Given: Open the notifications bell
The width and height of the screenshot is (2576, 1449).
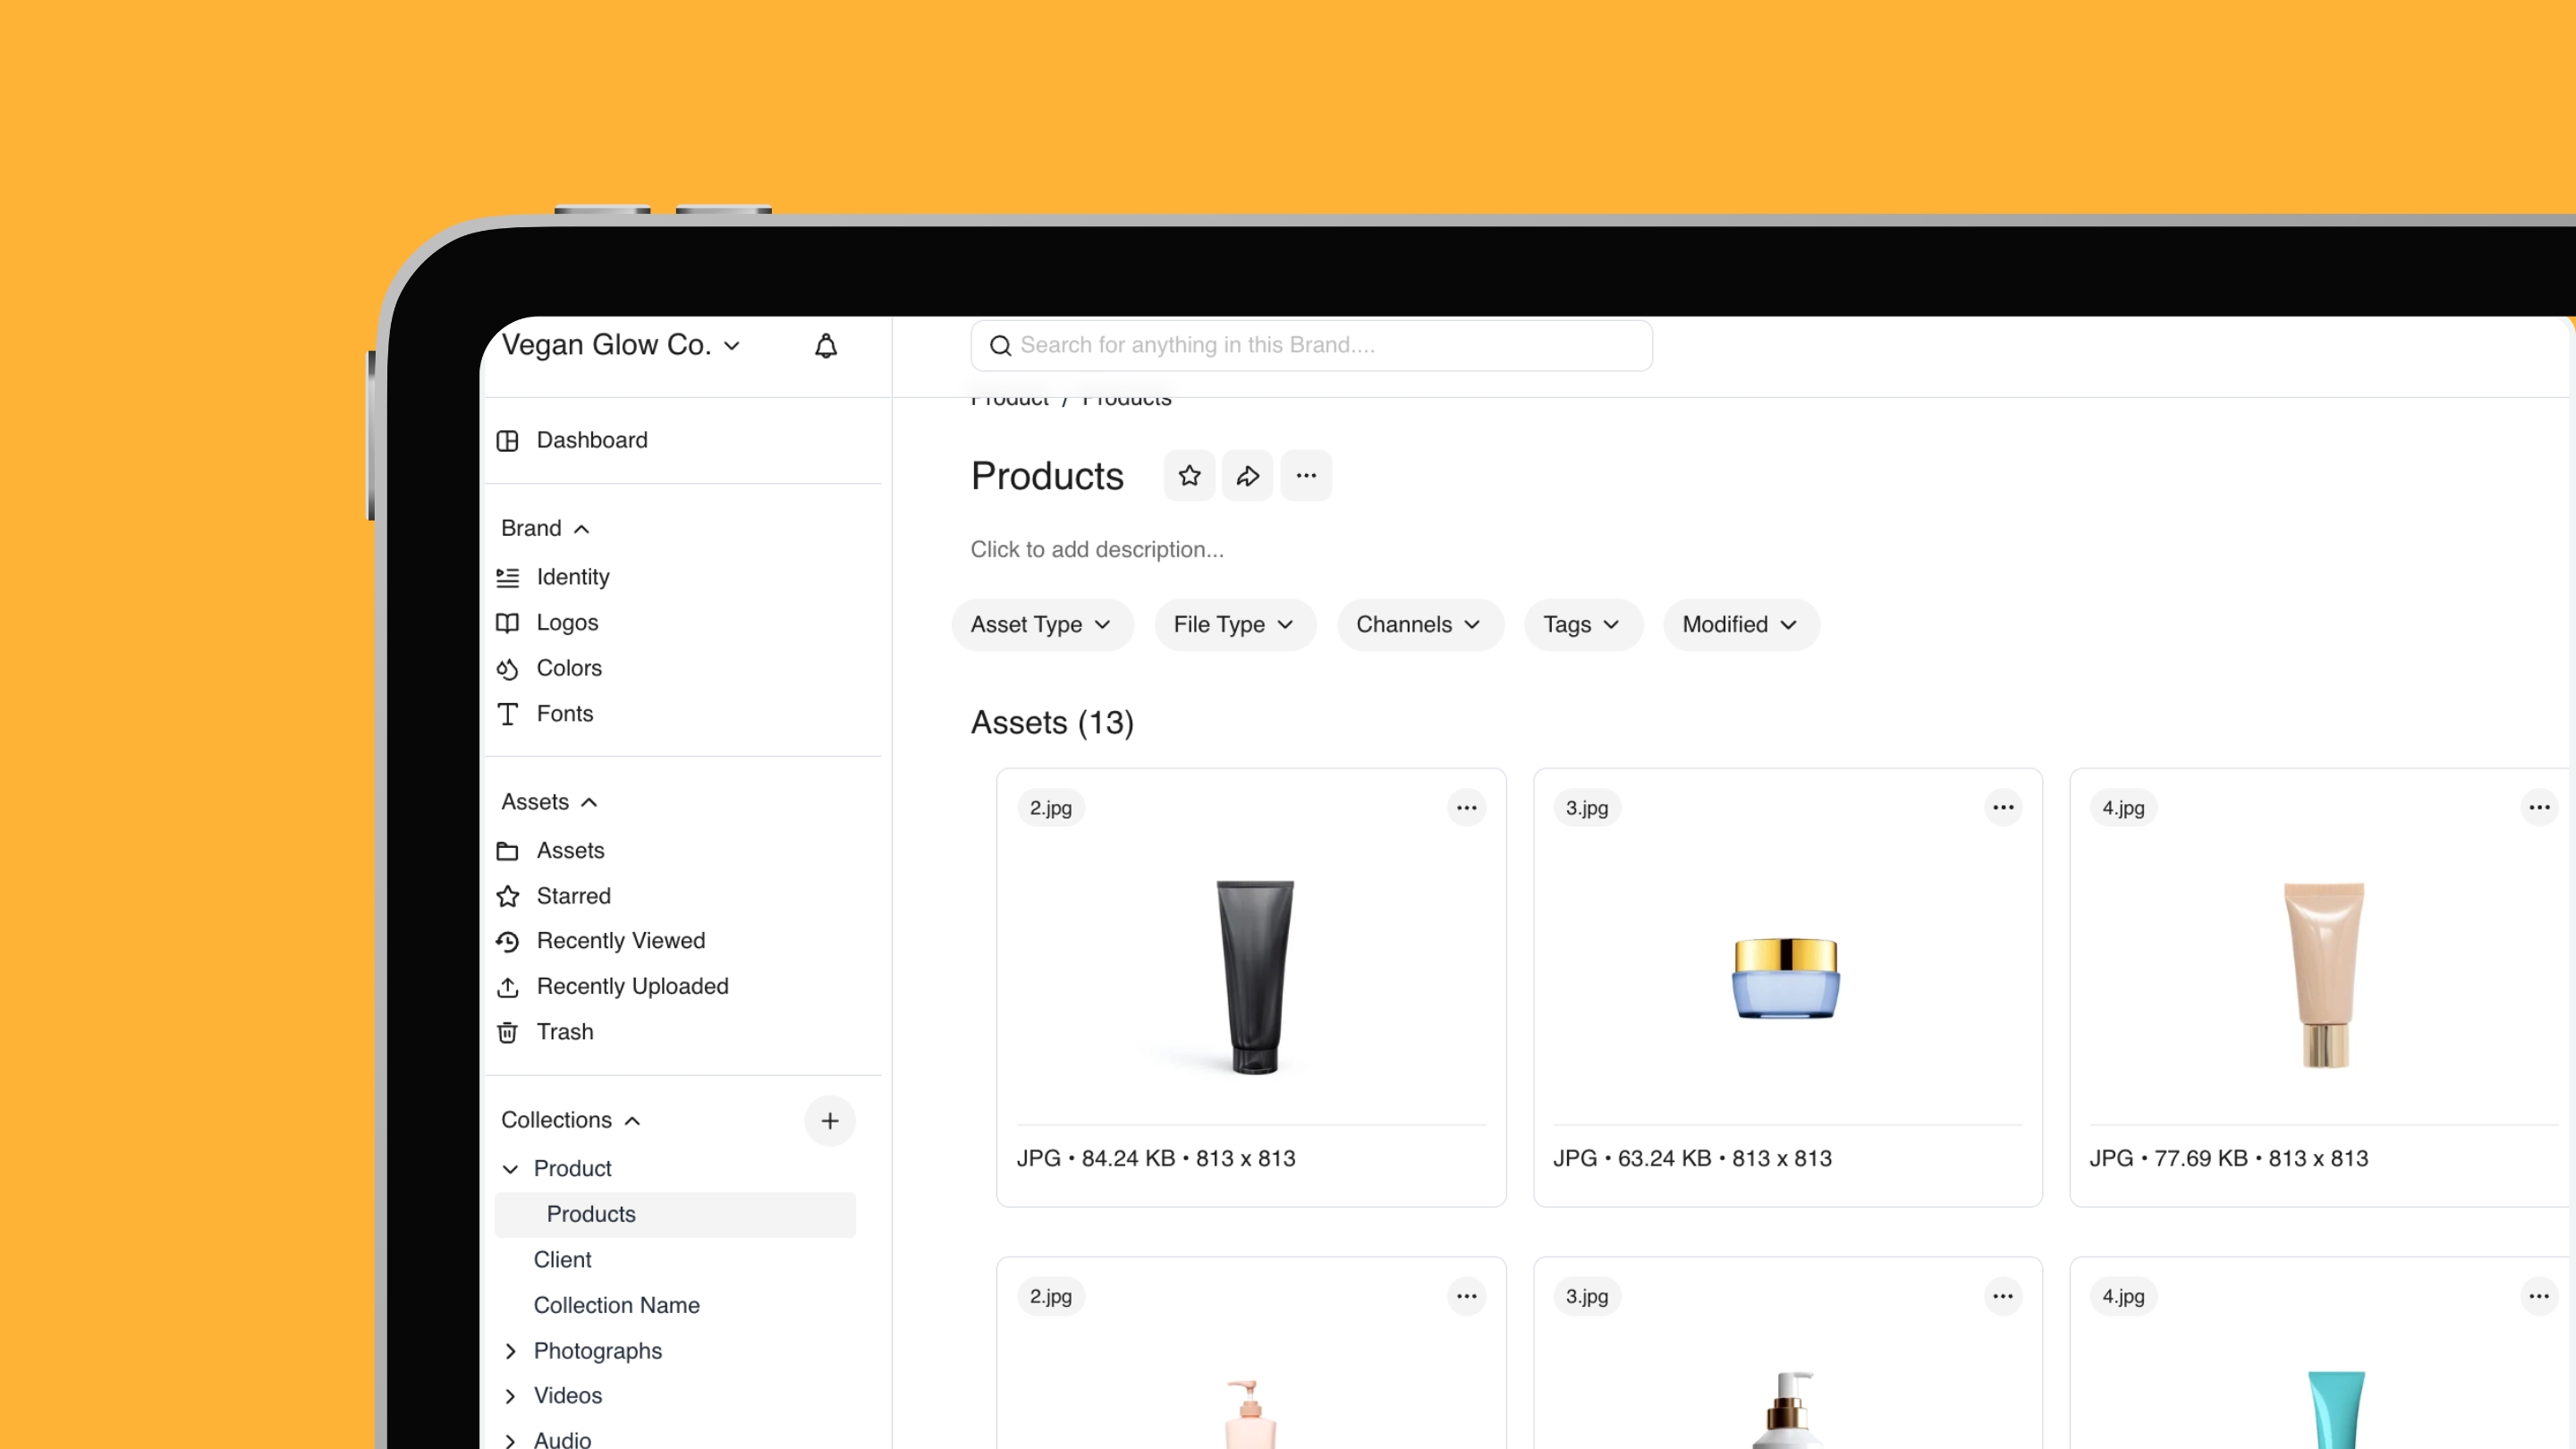Looking at the screenshot, I should (825, 346).
